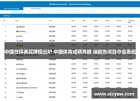Viewport: 140px width, 101px height.
Task: Select rank number 12 in the Azerbaijan row
Action: pyautogui.click(x=5, y=78)
